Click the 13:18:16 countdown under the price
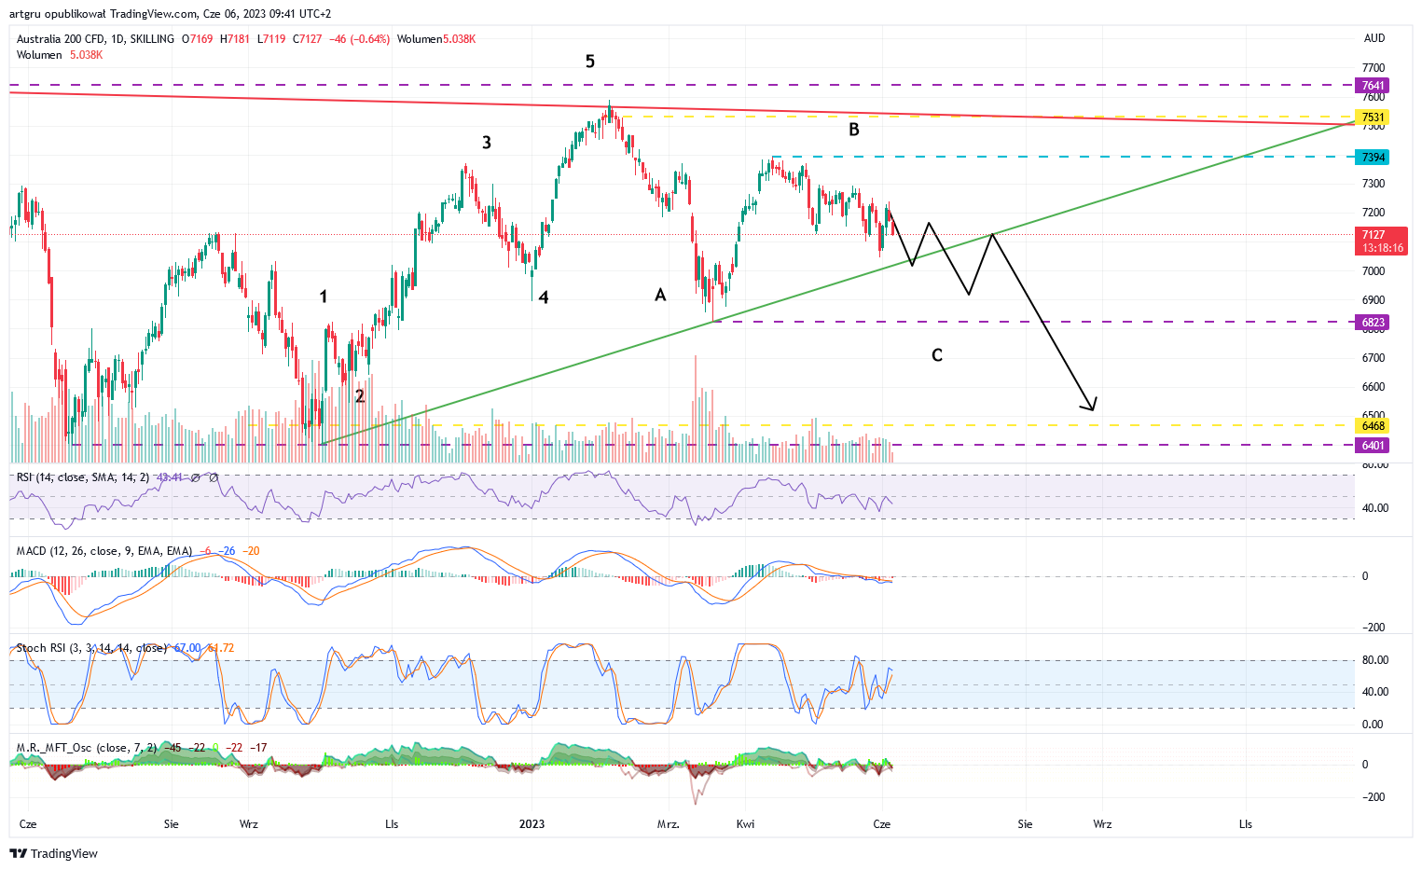The height and width of the screenshot is (870, 1422). click(x=1384, y=248)
